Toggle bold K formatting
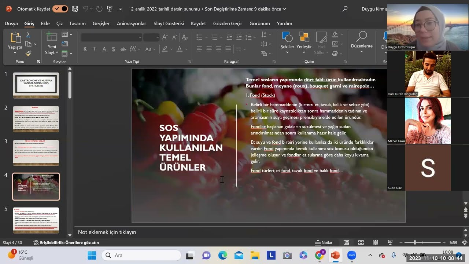Screen dimensions: 469x264 coord(85,49)
